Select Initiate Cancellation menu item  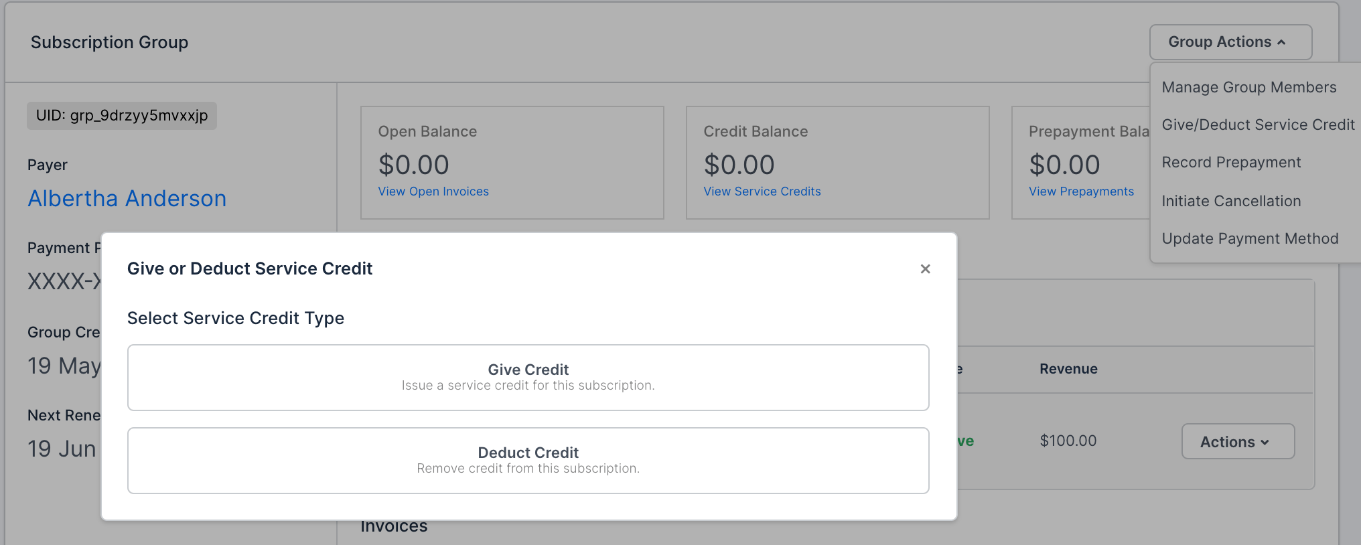pos(1231,201)
